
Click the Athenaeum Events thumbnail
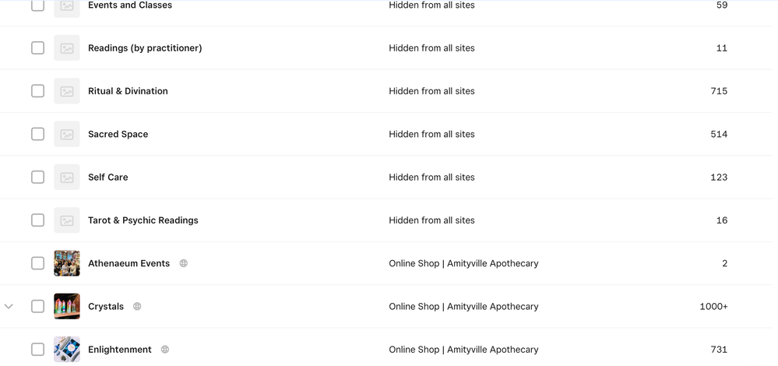click(67, 263)
